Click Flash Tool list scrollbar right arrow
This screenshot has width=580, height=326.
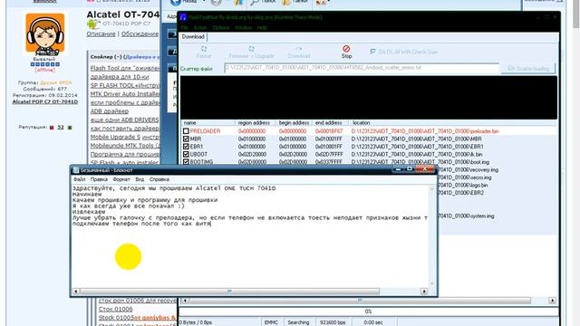[x=552, y=301]
